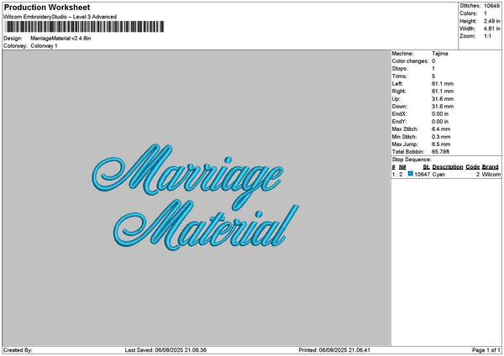Click the 'Description' column header
The width and height of the screenshot is (504, 356).
pos(448,167)
